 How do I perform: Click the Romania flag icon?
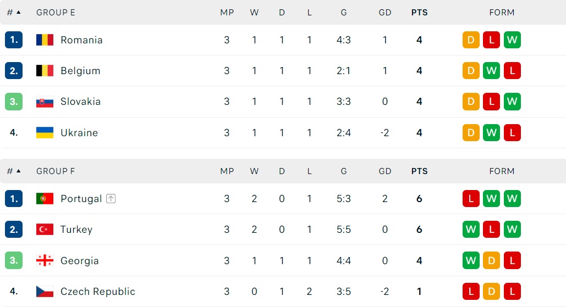(45, 40)
